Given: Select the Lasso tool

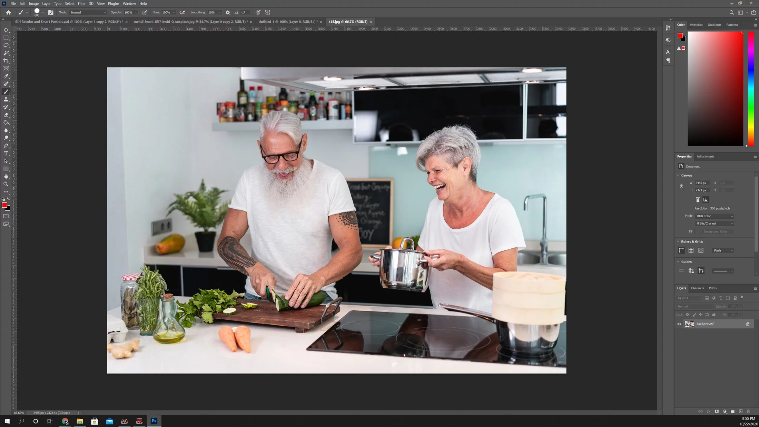Looking at the screenshot, I should pos(6,45).
